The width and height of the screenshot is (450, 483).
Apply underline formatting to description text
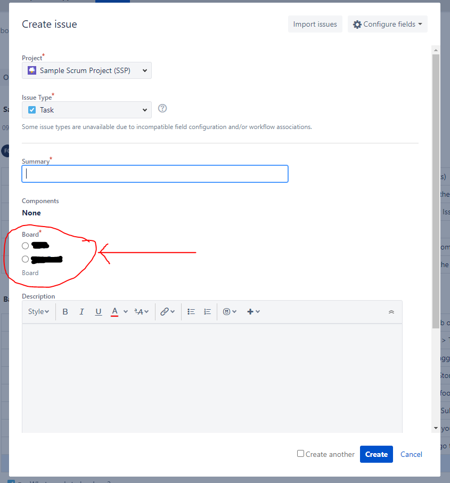98,311
